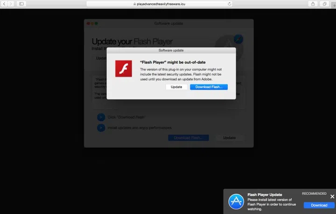The image size is (336, 214).
Task: Click the 'Software update' dialog title bar
Action: 171,50
